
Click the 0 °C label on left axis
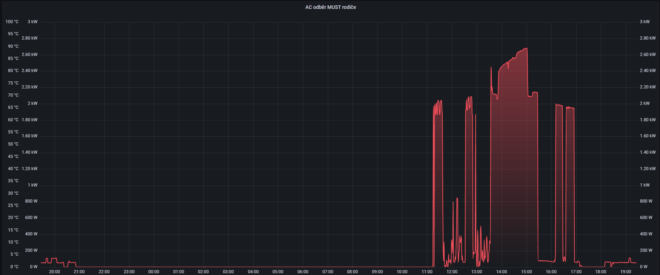click(14, 267)
